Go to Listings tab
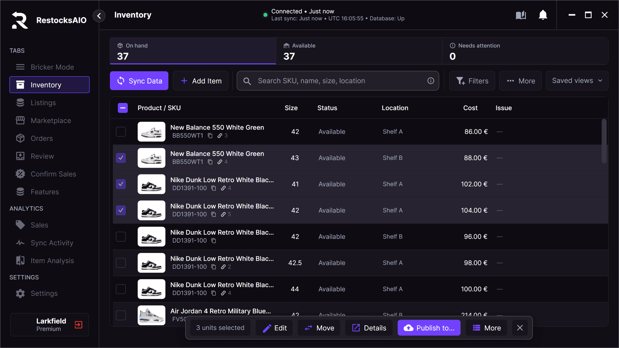 [50, 102]
